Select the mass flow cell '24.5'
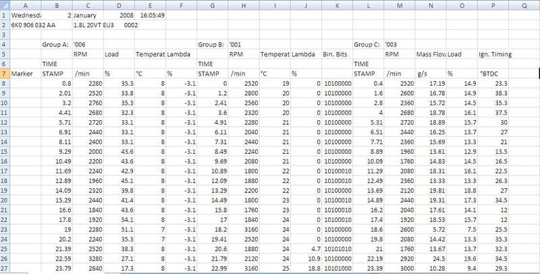The width and height of the screenshot is (540, 274). click(x=431, y=258)
